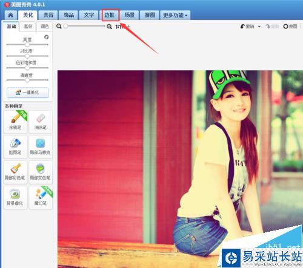The height and width of the screenshot is (268, 303).
Task: Select the 消除笔 eraser pen tool
Action: tap(41, 122)
